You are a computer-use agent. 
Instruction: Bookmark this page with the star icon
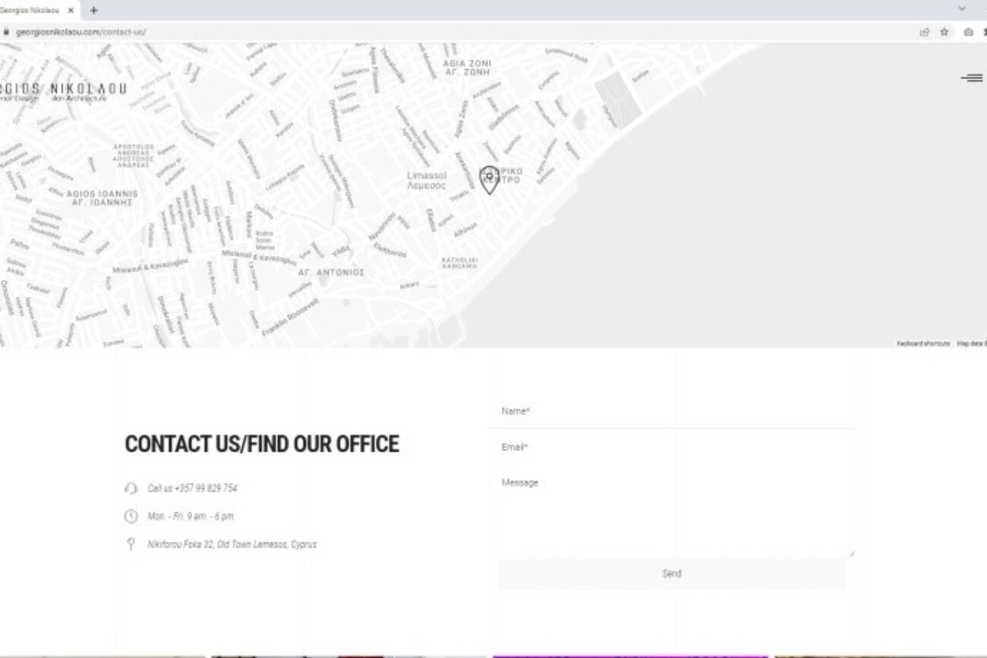pyautogui.click(x=944, y=32)
